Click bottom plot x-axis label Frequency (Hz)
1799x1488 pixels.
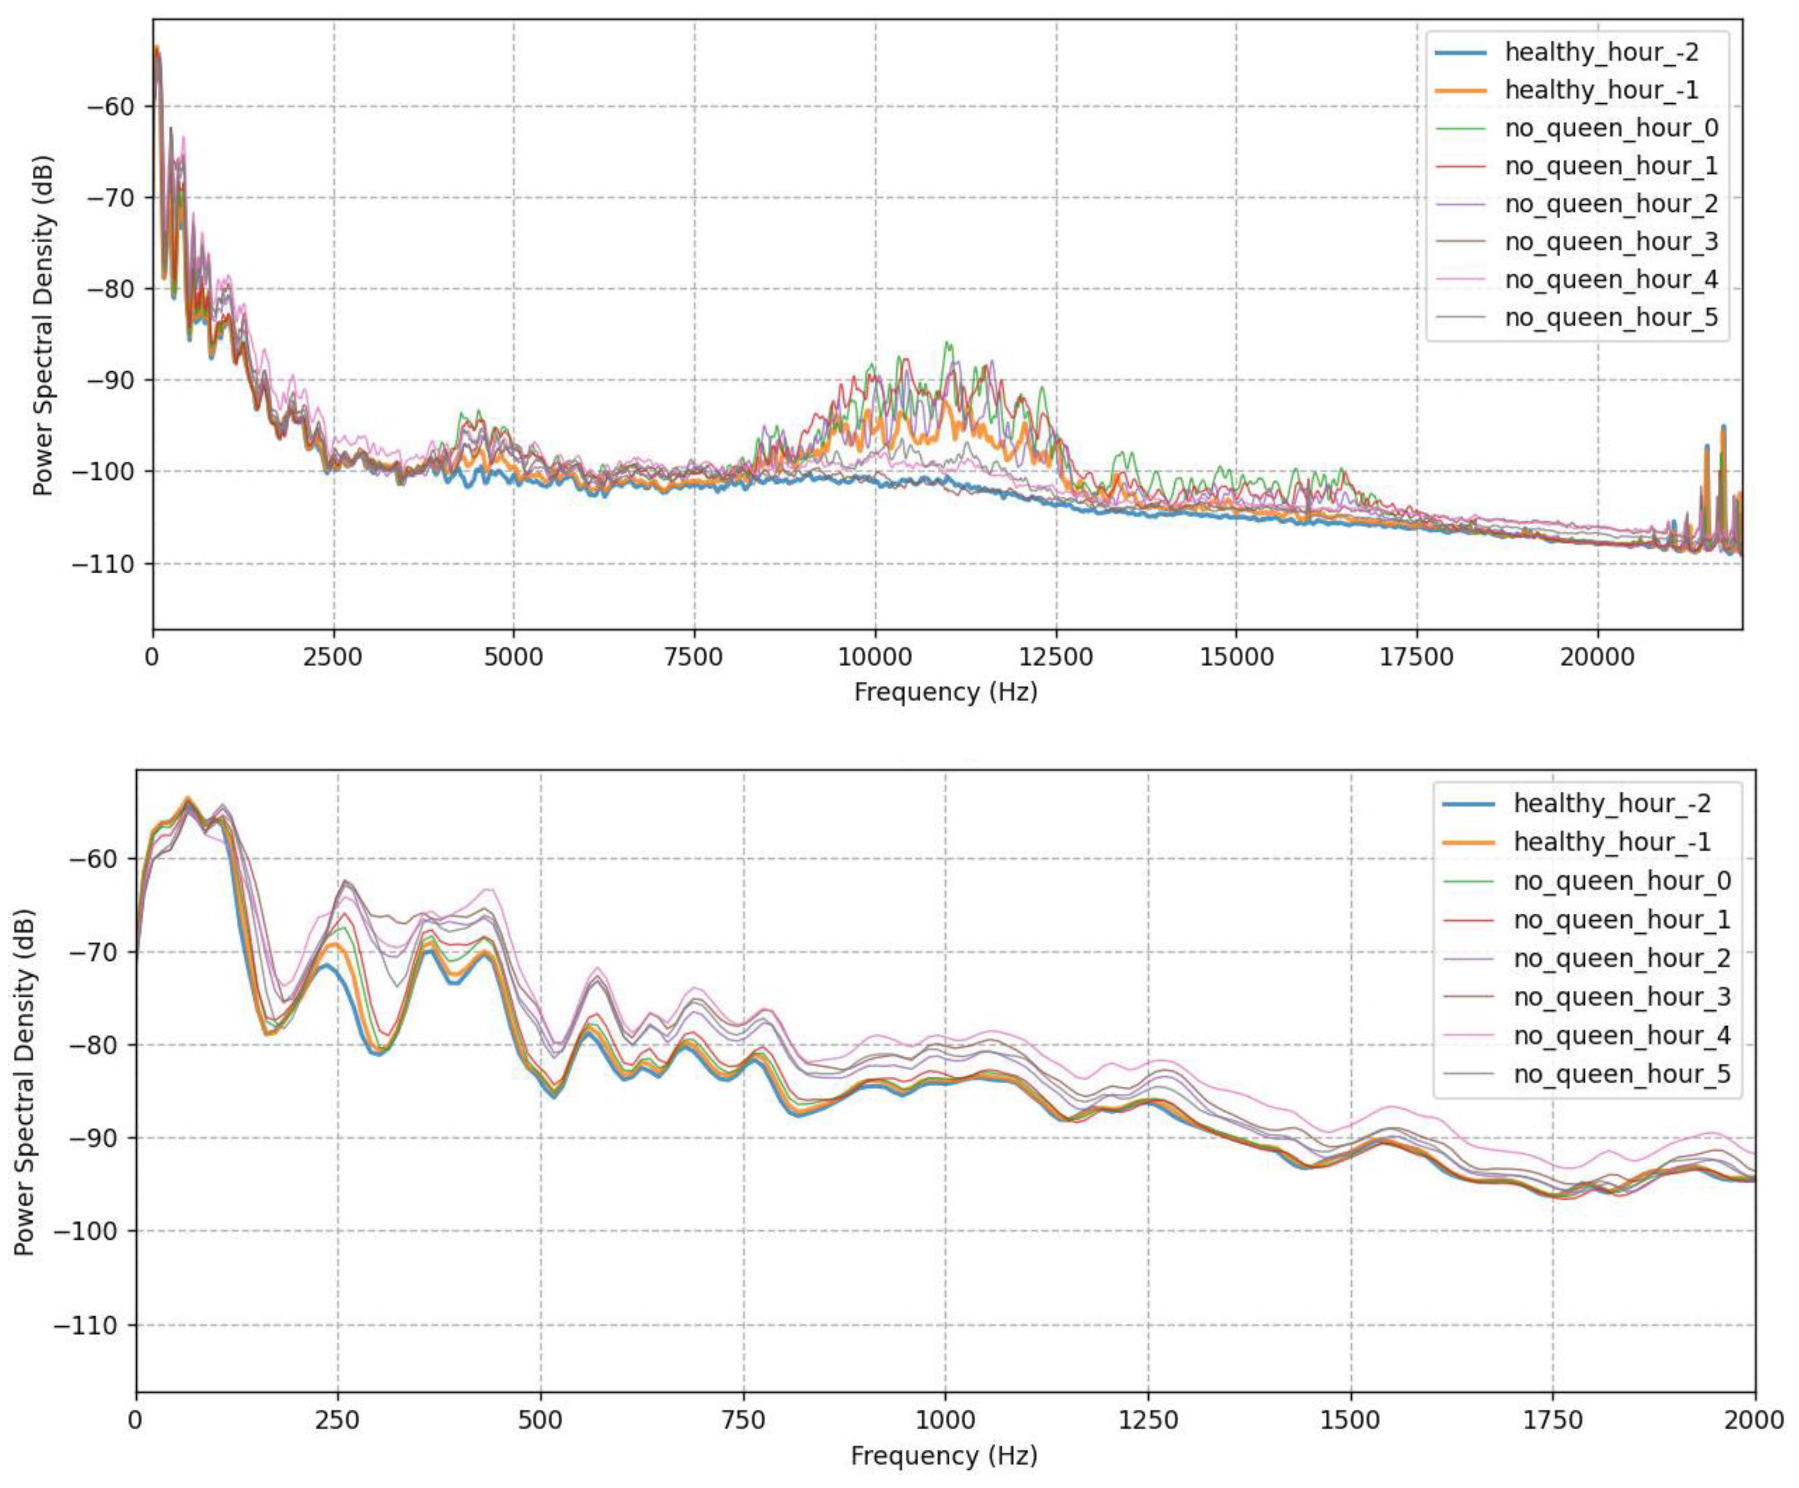943,1454
